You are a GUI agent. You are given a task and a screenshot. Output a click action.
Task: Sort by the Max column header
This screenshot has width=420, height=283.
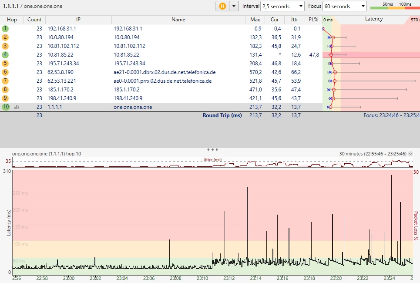click(255, 20)
